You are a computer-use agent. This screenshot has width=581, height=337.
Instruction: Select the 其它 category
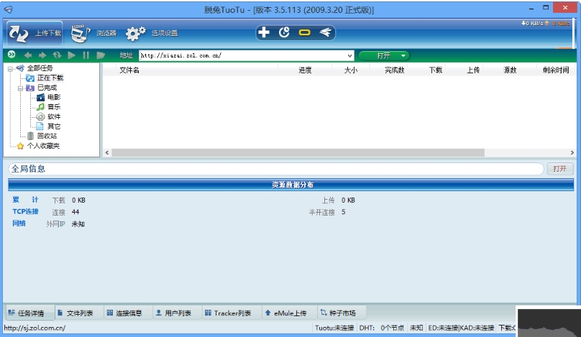tap(54, 126)
